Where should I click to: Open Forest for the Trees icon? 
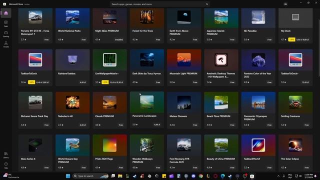pos(146,17)
